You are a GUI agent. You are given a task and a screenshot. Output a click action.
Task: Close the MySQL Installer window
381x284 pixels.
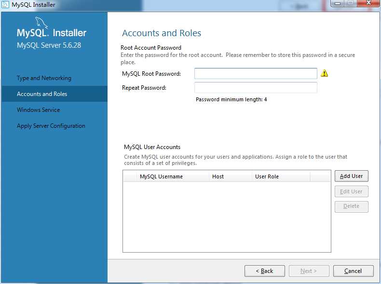pos(368,3)
